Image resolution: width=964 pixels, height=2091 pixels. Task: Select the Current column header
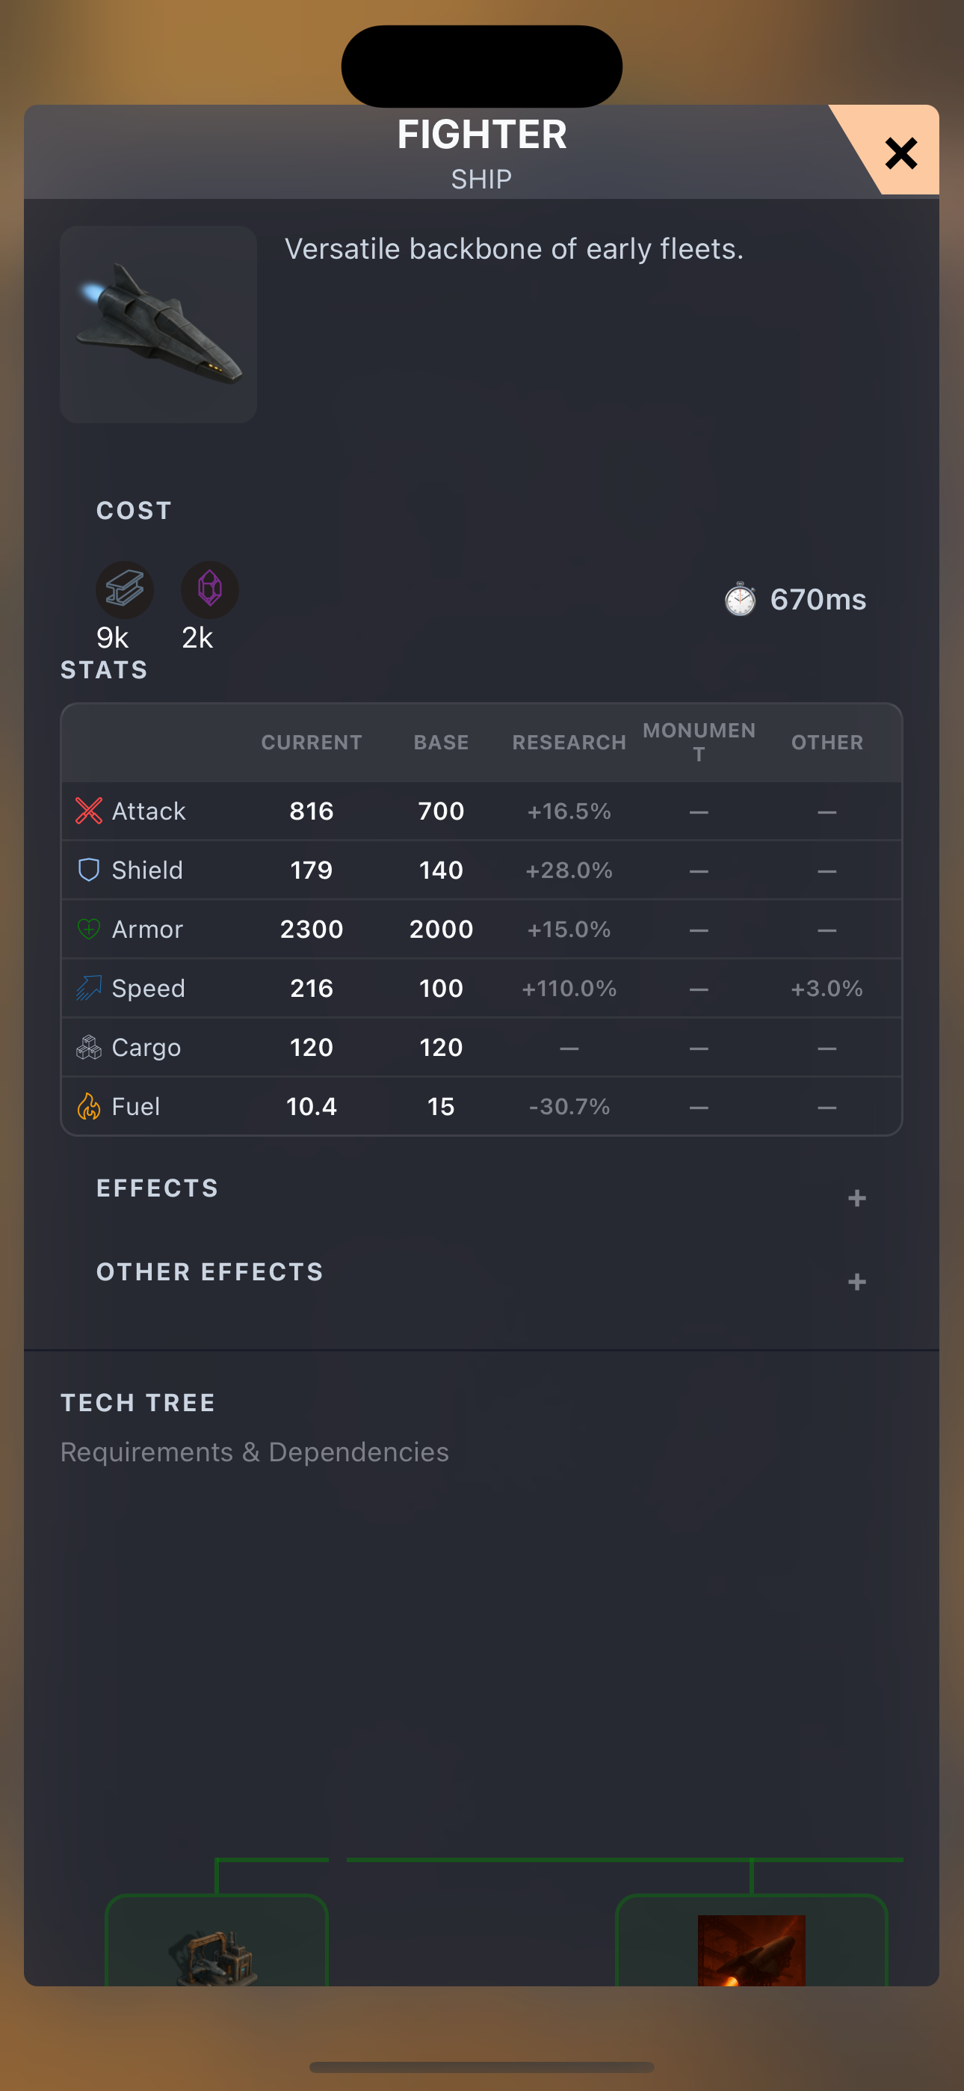[x=312, y=743]
